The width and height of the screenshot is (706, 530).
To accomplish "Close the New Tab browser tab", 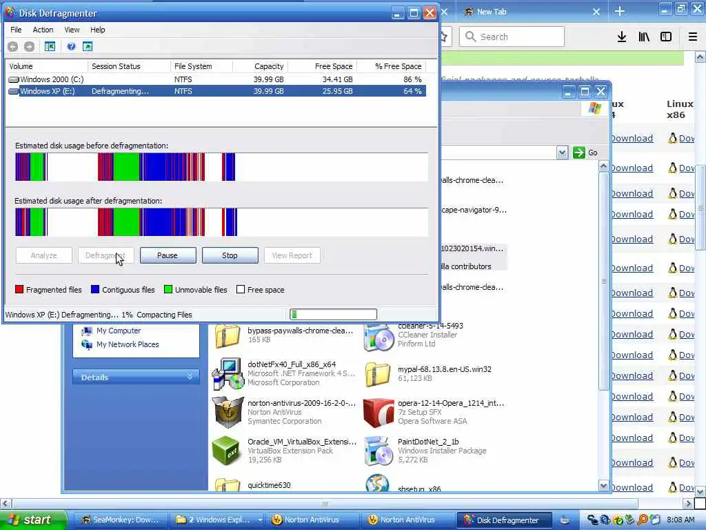I will (596, 12).
